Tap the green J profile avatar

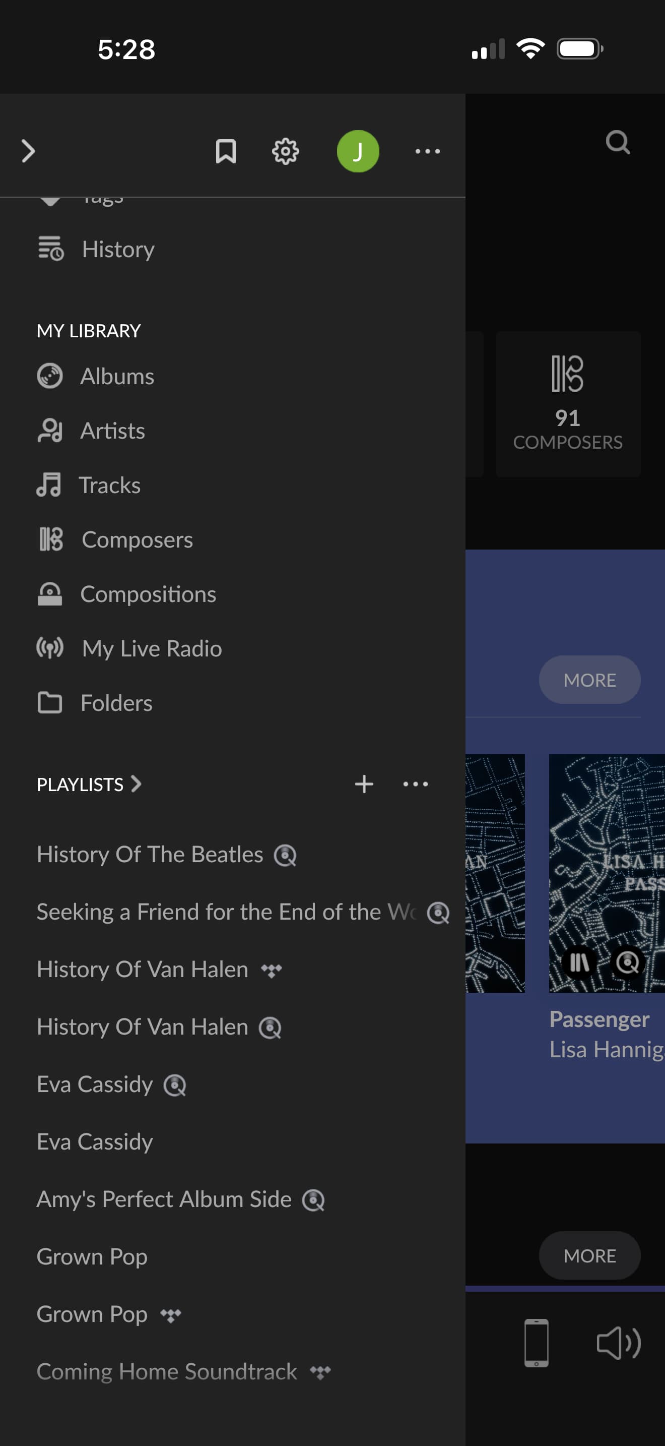[358, 152]
